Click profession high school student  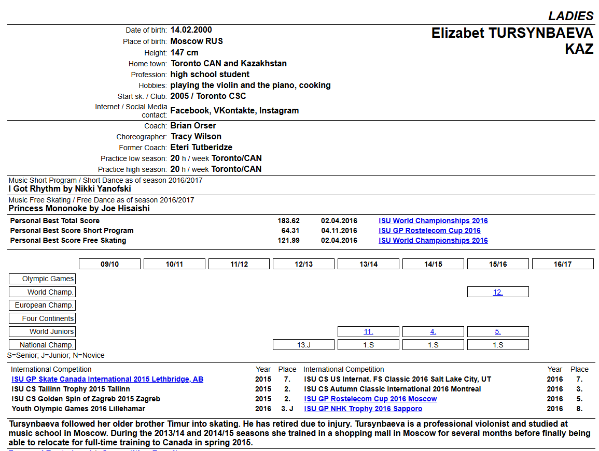pos(210,75)
